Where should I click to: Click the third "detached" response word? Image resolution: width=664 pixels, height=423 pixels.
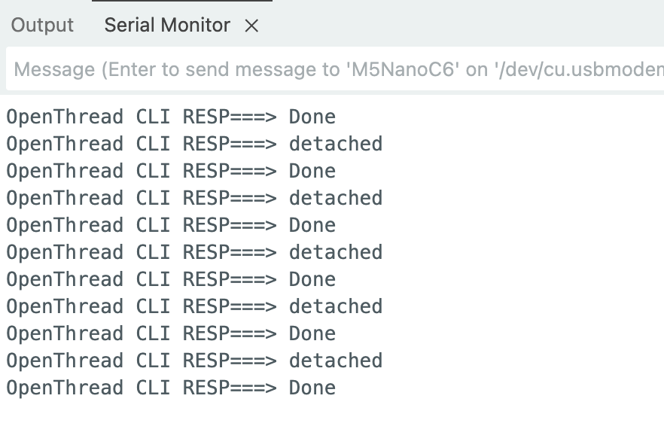click(x=336, y=252)
